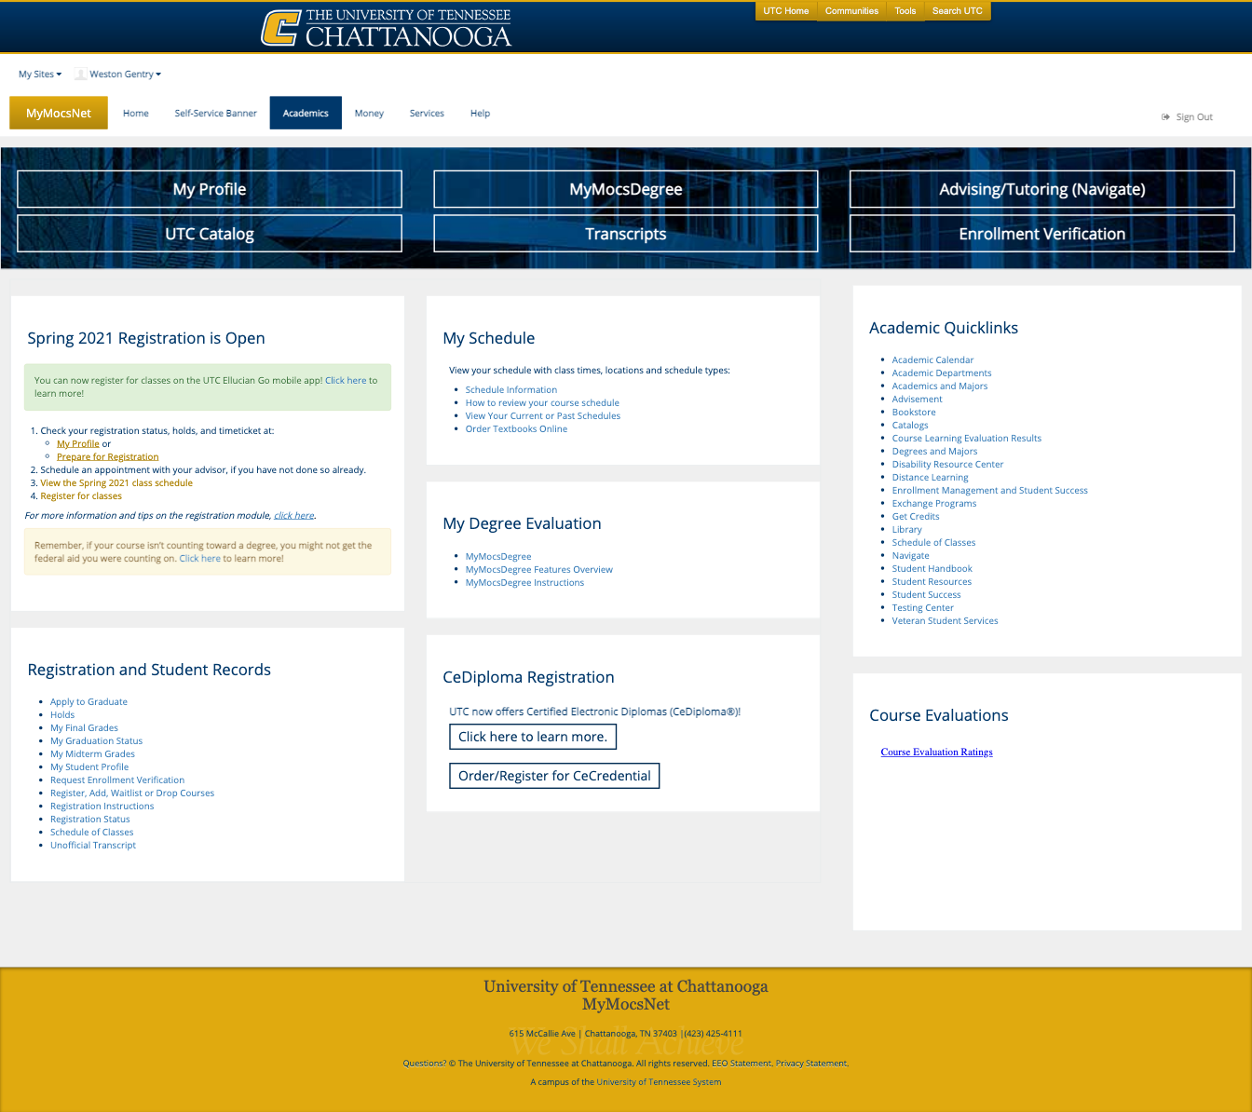1252x1112 pixels.
Task: Click 'Click here' in the green notice
Action: (346, 381)
